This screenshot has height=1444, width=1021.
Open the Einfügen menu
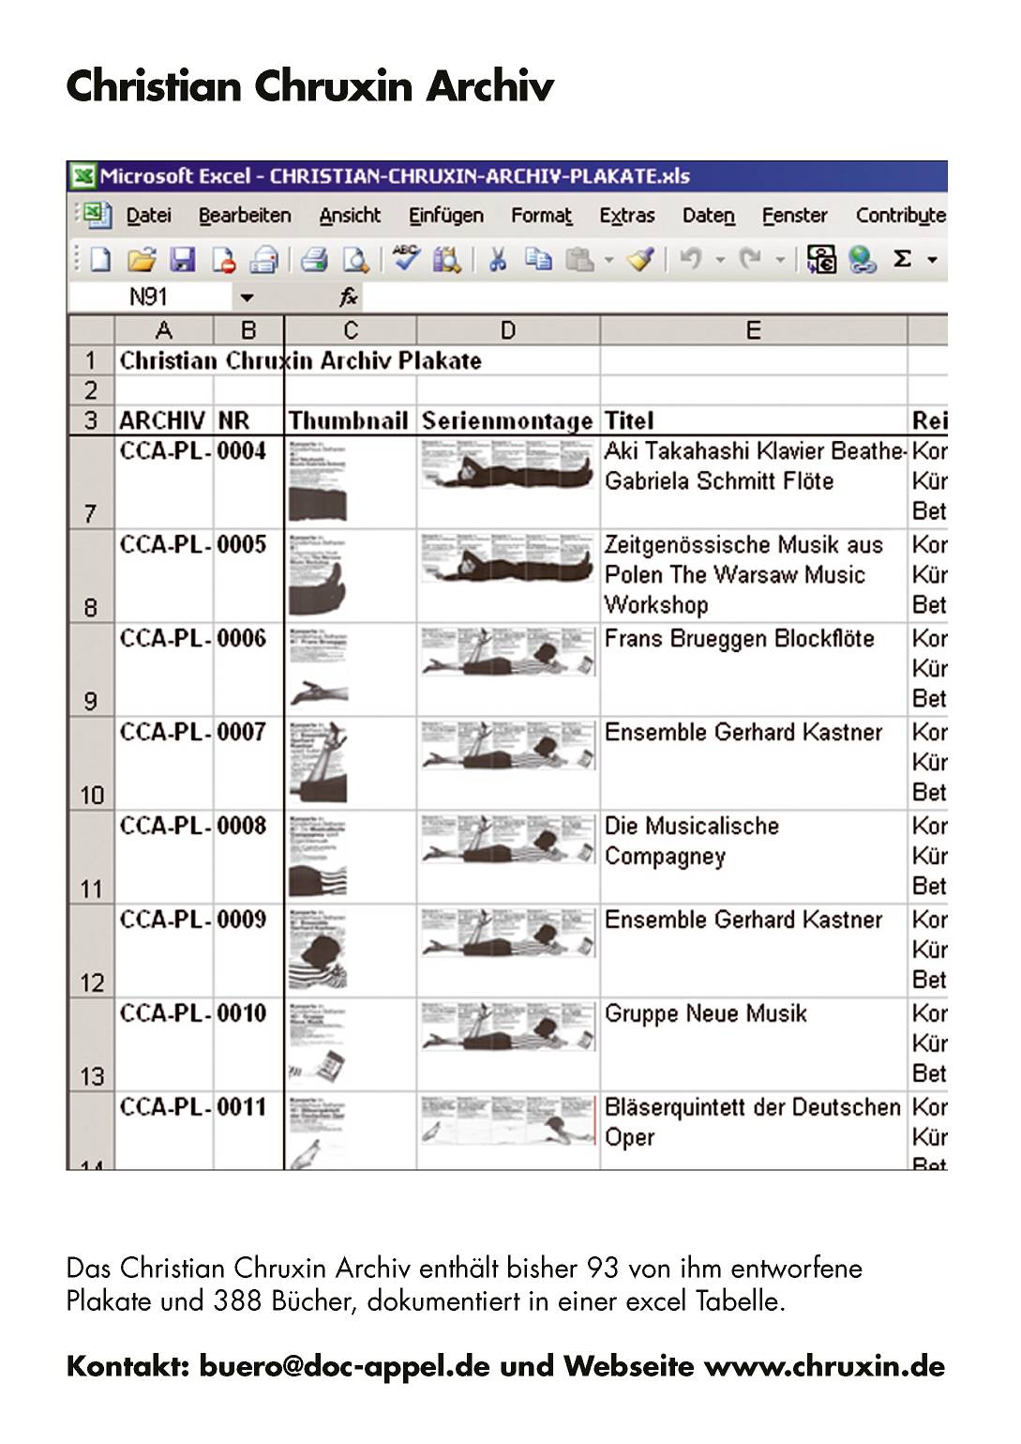(x=445, y=216)
